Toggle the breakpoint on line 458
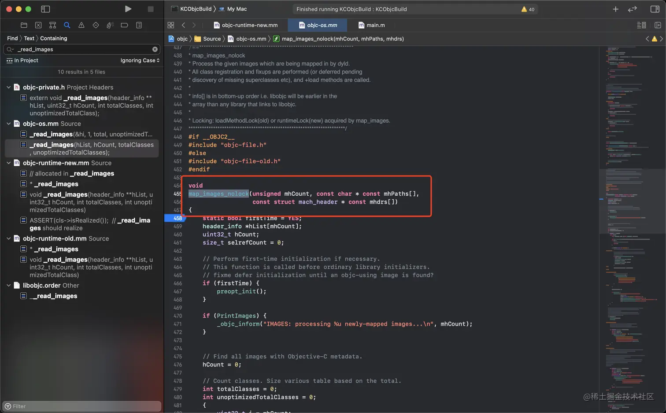The height and width of the screenshot is (413, 666). [x=175, y=218]
